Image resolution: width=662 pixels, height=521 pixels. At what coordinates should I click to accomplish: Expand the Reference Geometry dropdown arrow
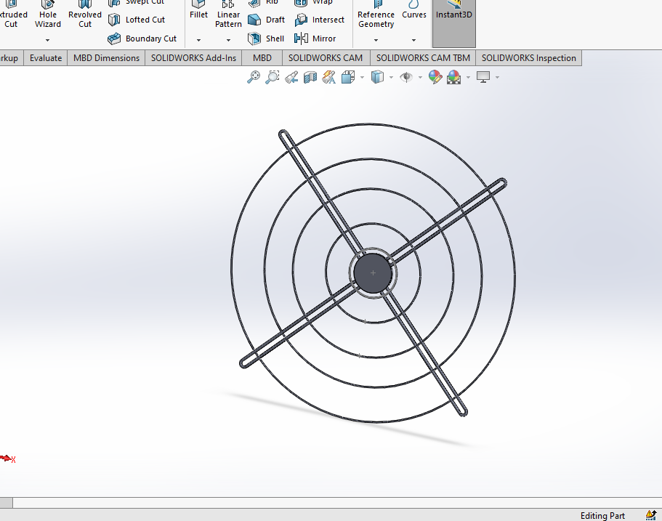pos(376,40)
